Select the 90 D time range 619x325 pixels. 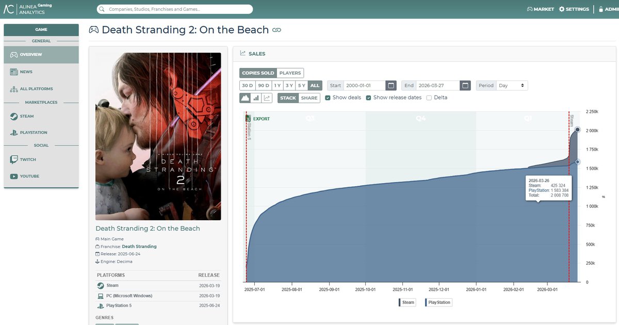[x=264, y=86]
